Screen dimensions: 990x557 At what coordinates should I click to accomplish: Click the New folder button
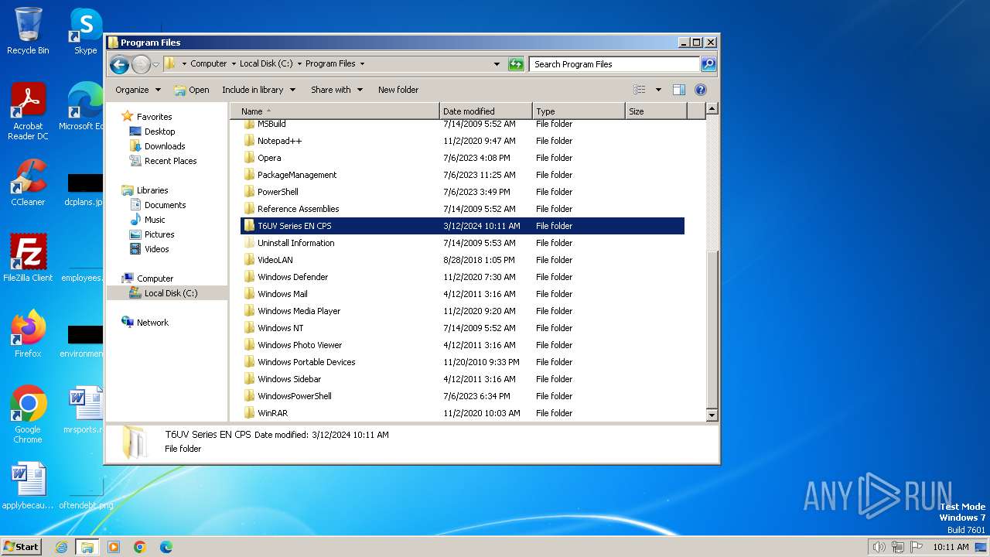(x=398, y=90)
